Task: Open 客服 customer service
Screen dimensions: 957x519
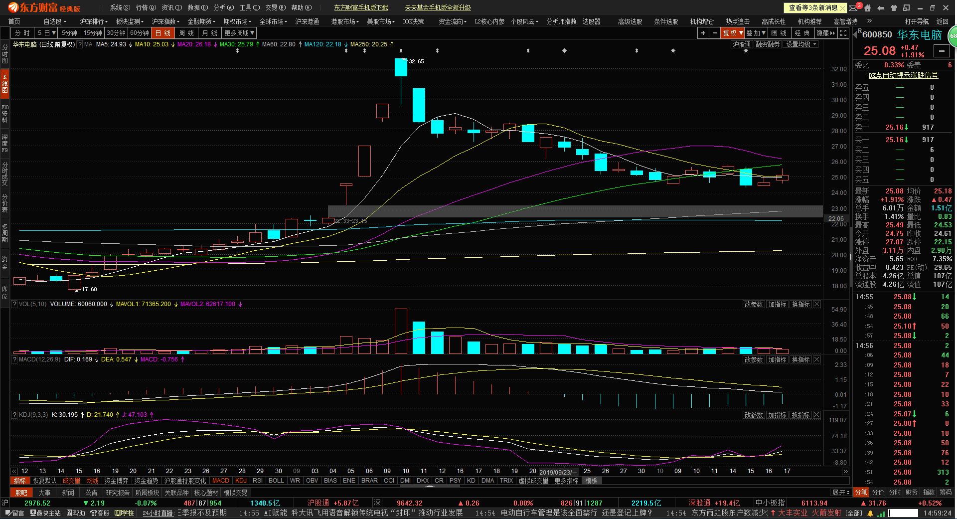Action: click(x=100, y=513)
